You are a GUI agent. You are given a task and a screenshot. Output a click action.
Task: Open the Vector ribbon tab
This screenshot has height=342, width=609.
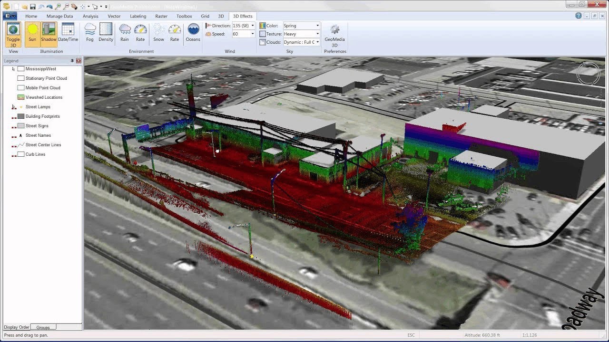114,16
